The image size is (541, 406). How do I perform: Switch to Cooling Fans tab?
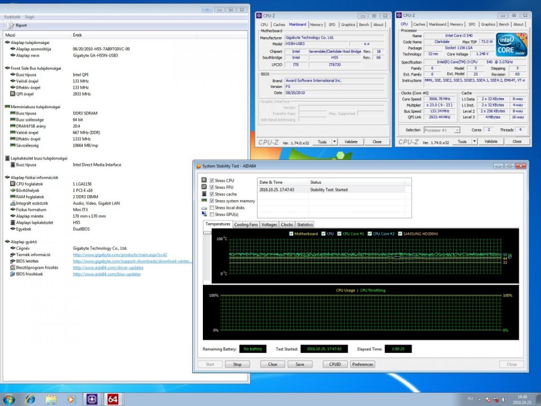[x=246, y=224]
